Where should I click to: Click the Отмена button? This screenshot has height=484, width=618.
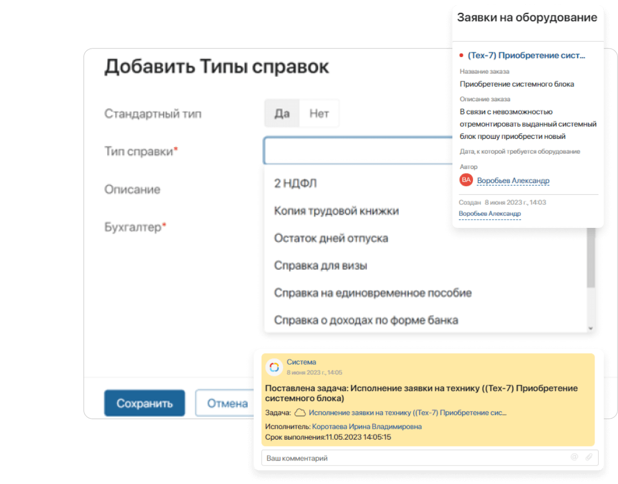(x=227, y=403)
